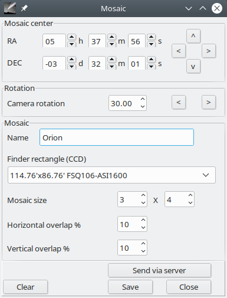Move mosaic center right with > button

pos(209,51)
